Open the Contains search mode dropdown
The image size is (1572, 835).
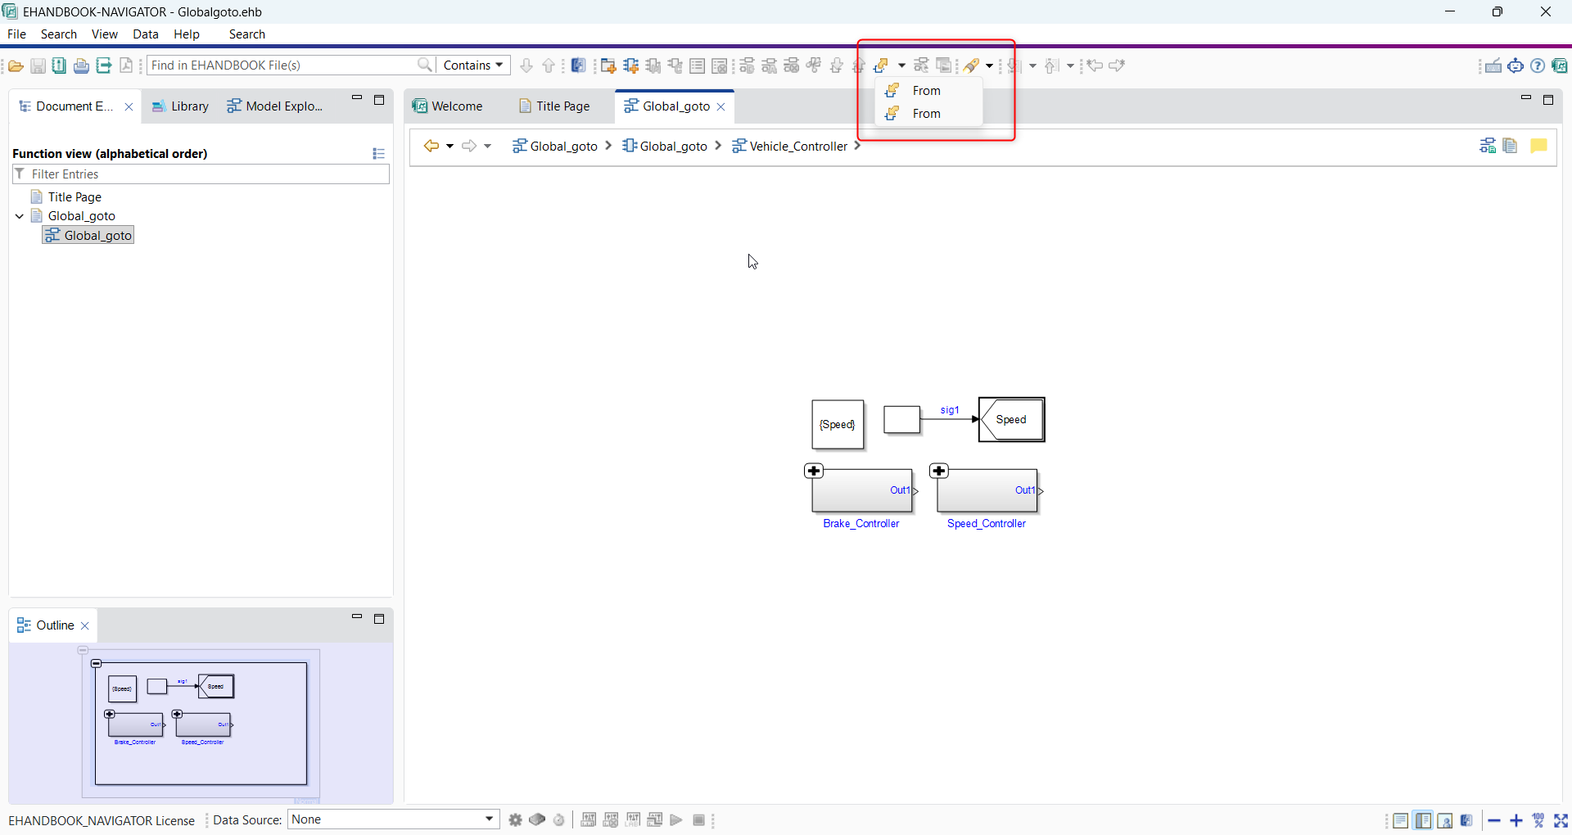473,65
